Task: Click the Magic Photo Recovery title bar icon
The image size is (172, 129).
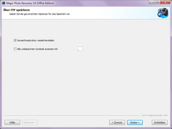Action: (3, 3)
